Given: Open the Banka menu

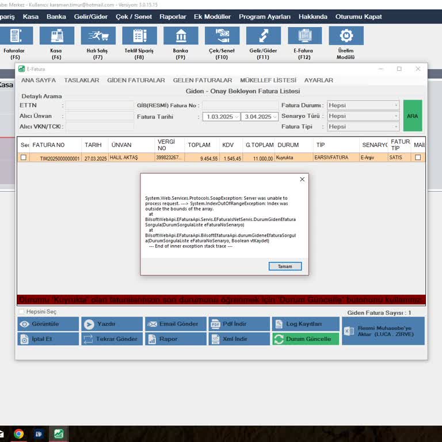Looking at the screenshot, I should 56,17.
